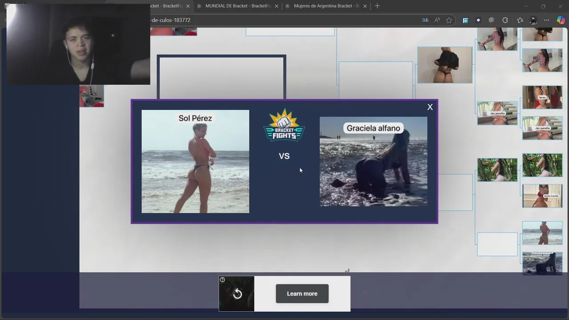Click the gray round extension icon
Viewport: 569px width, 320px height.
pos(491,20)
